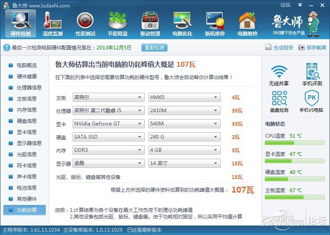Click the blue info exclamation icon
The width and height of the screenshot is (330, 235).
(7, 47)
